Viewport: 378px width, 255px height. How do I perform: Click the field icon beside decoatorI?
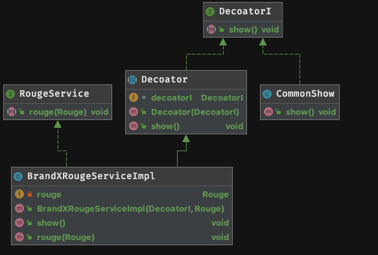point(134,97)
